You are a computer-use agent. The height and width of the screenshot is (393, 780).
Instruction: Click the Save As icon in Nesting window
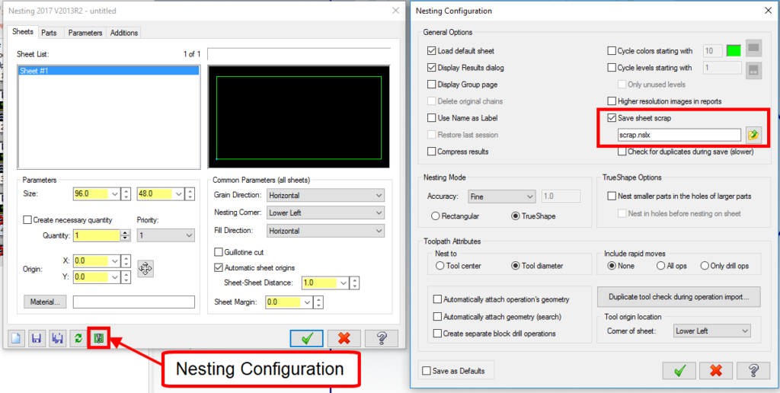[x=57, y=338]
